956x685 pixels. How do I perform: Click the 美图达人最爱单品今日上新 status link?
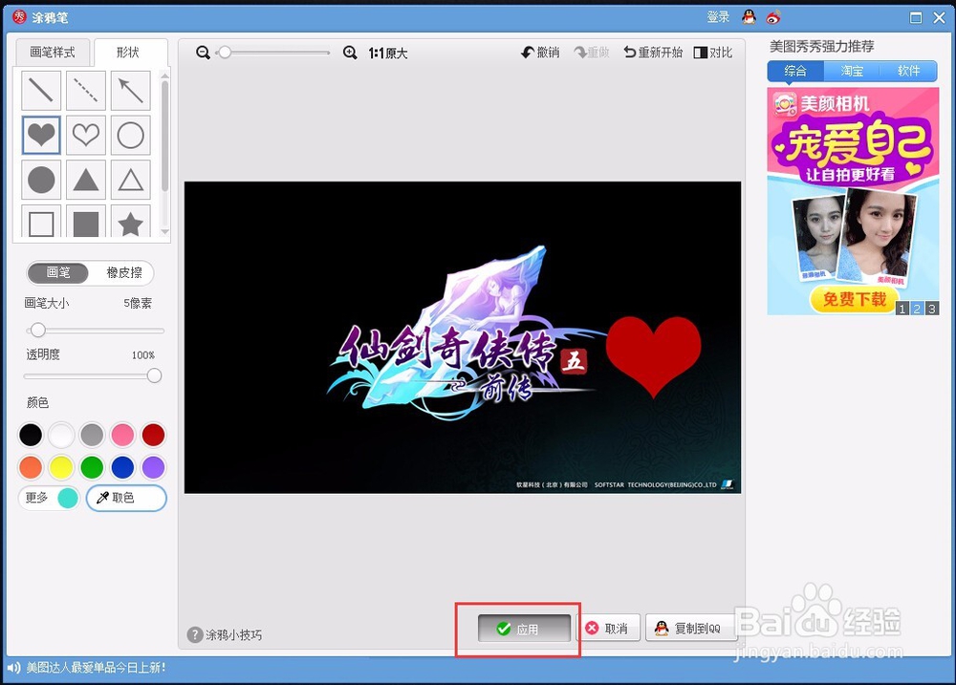pos(96,668)
